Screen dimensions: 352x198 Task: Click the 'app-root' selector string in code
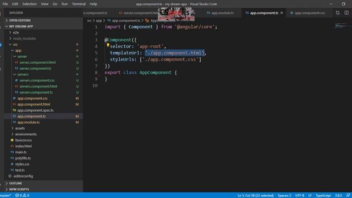click(150, 46)
